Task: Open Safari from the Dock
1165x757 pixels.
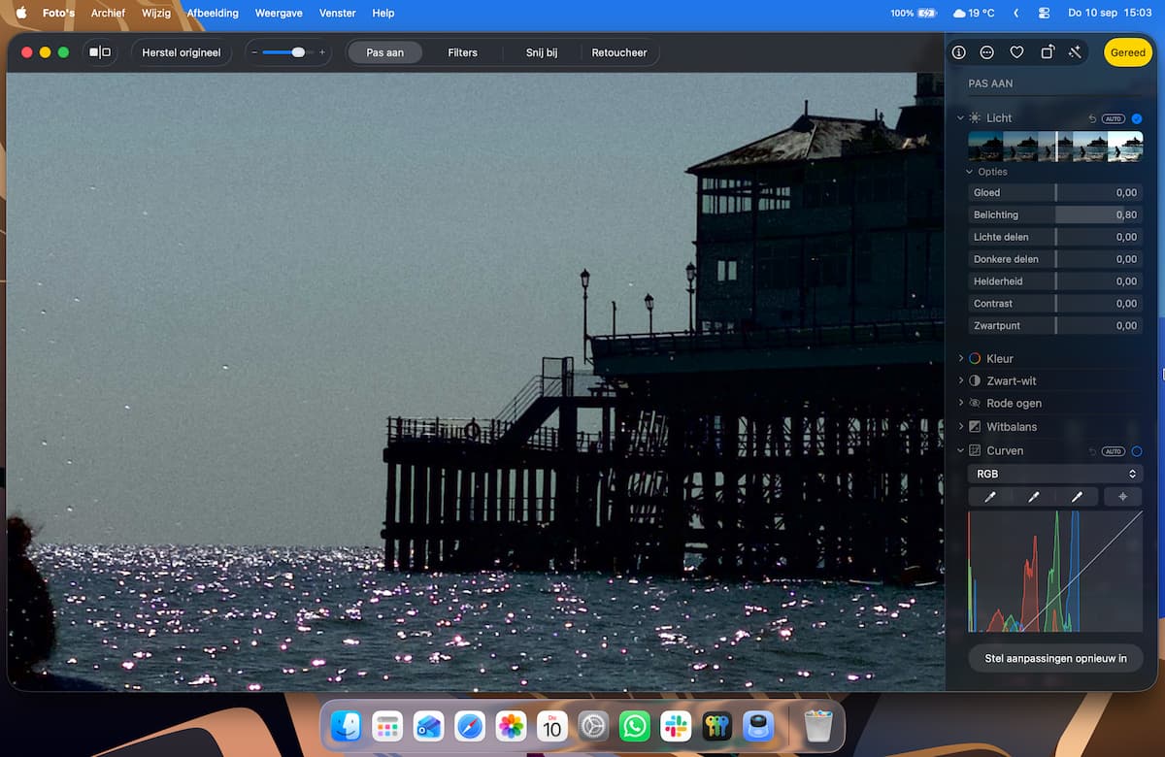Action: [470, 726]
